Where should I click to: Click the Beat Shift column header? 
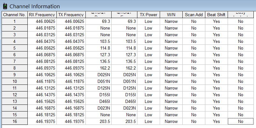pyautogui.click(x=216, y=15)
